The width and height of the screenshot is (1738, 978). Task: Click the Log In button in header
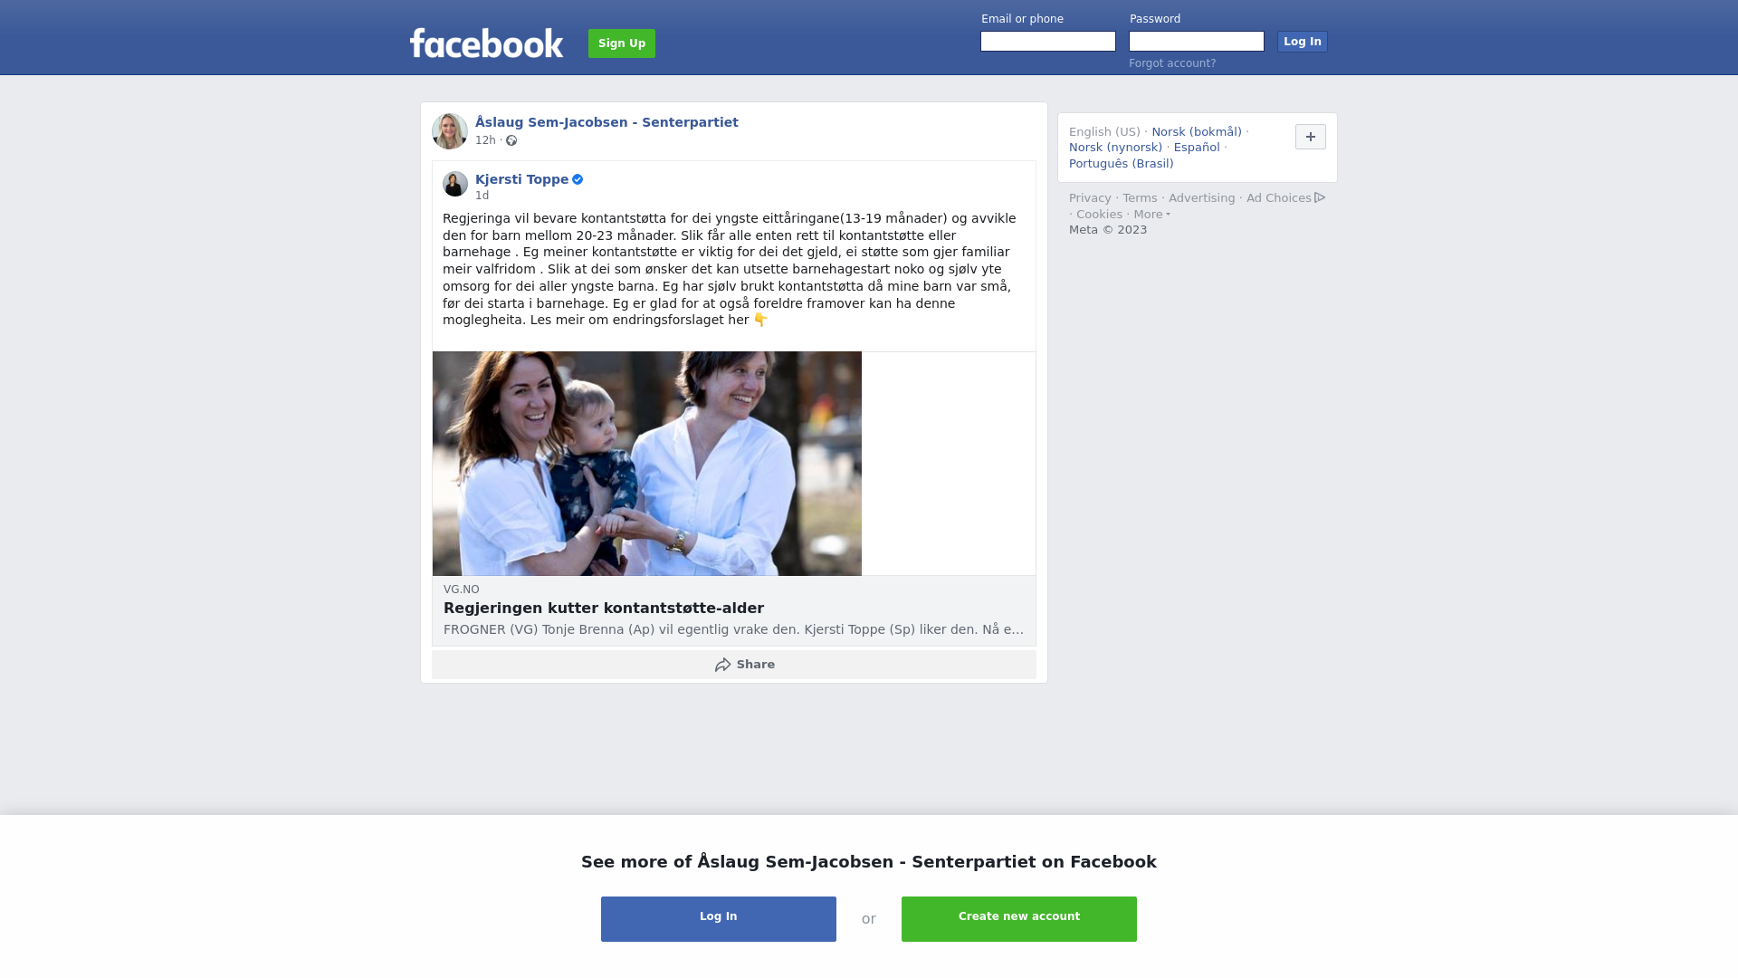1303,42
